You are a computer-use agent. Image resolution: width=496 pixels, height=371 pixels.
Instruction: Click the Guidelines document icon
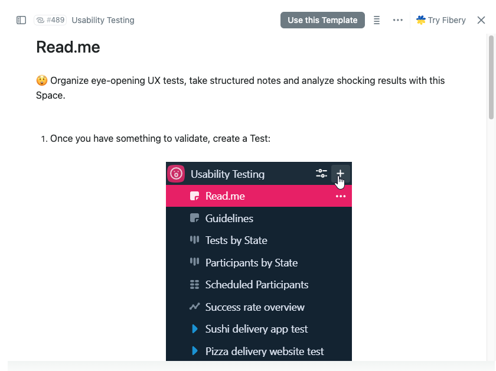coord(195,218)
